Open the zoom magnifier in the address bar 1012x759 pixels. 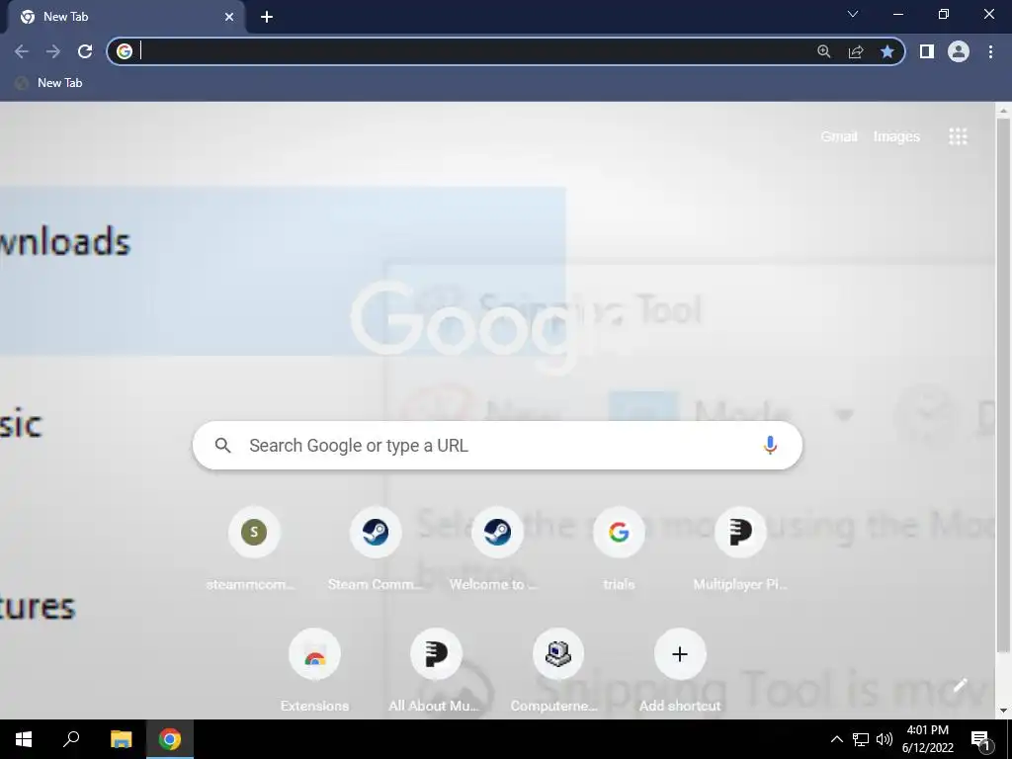click(824, 51)
